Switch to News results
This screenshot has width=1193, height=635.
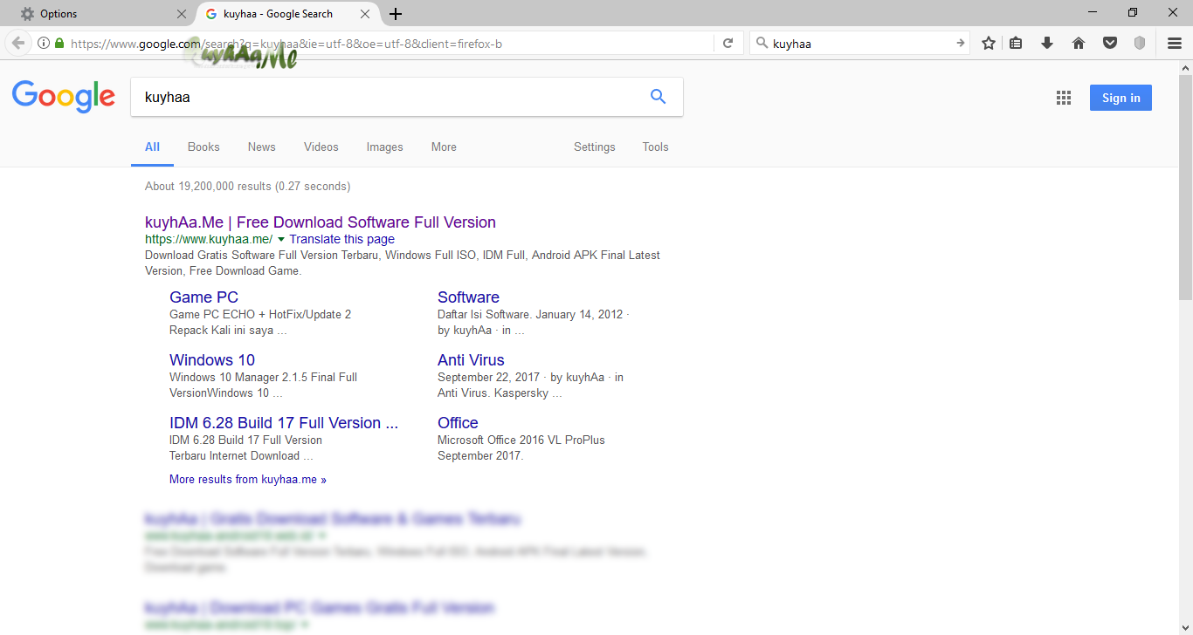(261, 147)
